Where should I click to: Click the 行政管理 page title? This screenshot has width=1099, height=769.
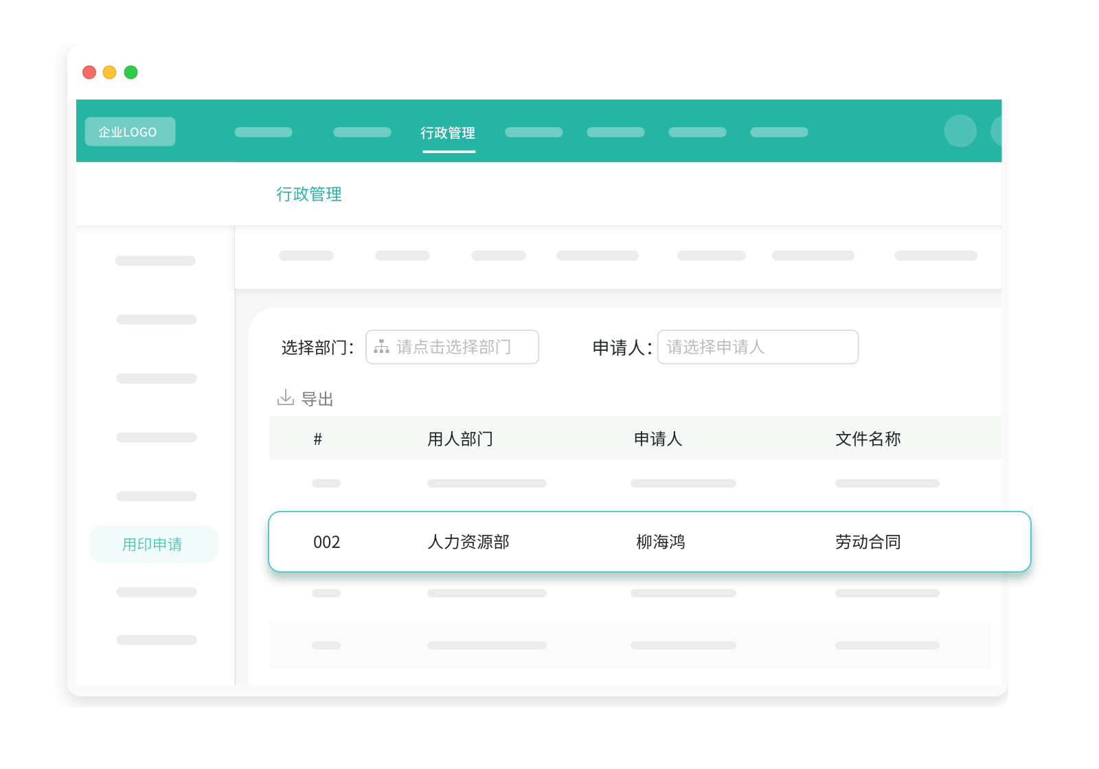(x=309, y=194)
